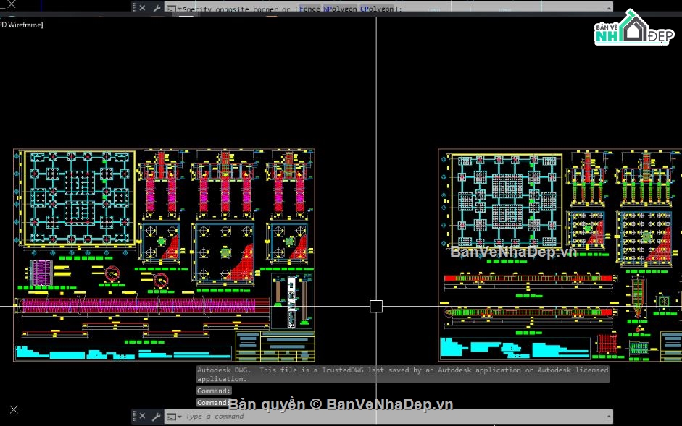Click the grip handle of the 'Type a command' bar
This screenshot has height=426, width=682.
[135, 417]
